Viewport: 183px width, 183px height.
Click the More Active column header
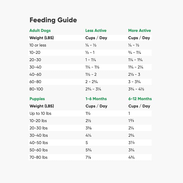tap(139, 30)
